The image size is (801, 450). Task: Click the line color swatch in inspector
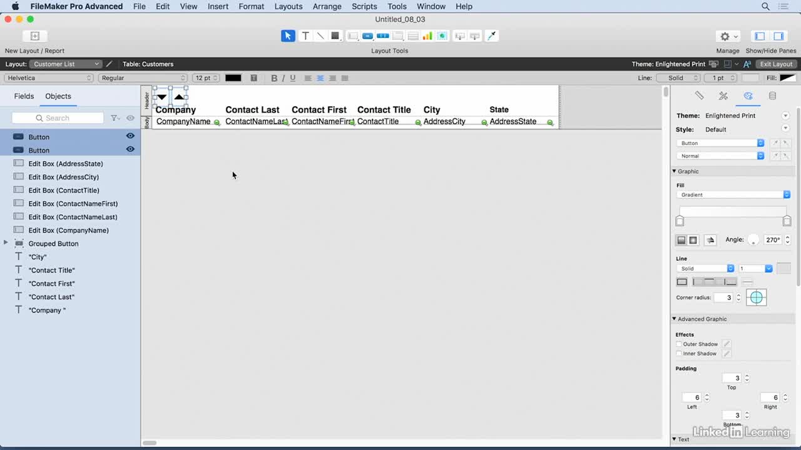tap(783, 269)
